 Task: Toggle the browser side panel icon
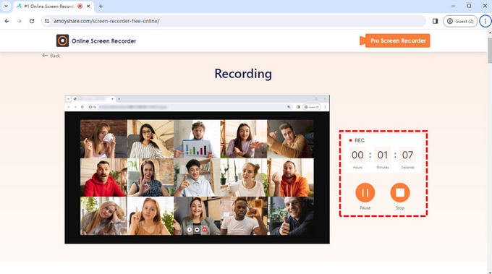435,21
